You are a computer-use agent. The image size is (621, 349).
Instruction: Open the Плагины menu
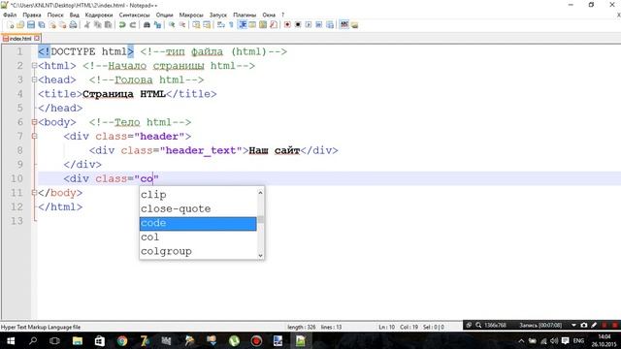point(245,15)
